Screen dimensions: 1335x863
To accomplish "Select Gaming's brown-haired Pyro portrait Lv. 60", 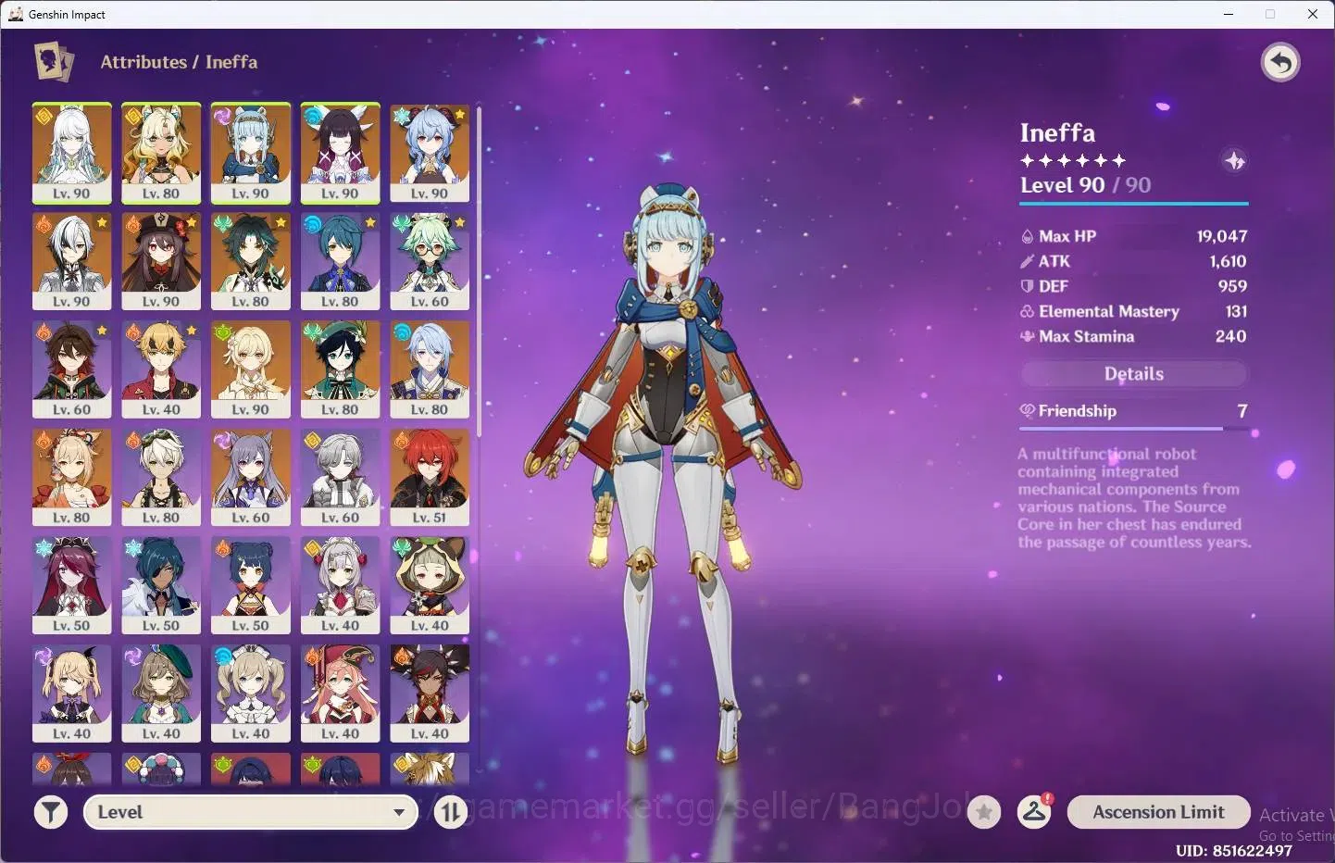I will [x=71, y=369].
